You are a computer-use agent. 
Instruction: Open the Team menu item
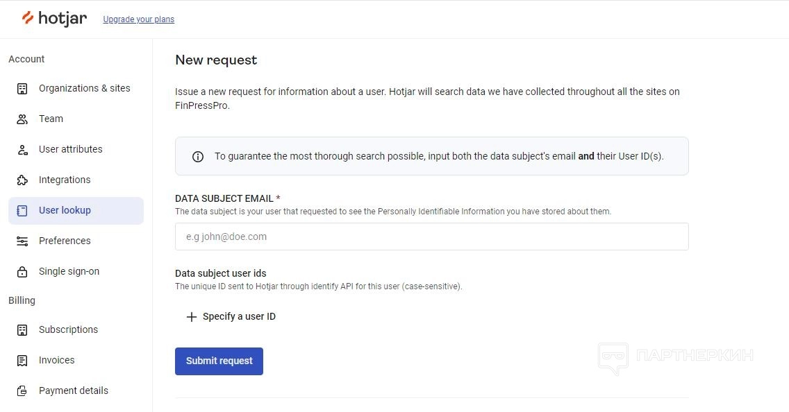[51, 119]
